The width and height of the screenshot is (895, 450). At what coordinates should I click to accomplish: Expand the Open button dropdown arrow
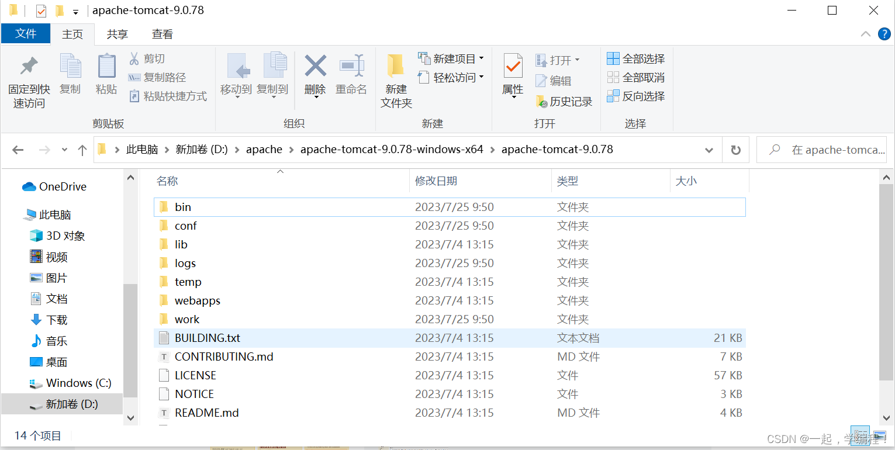click(x=577, y=60)
